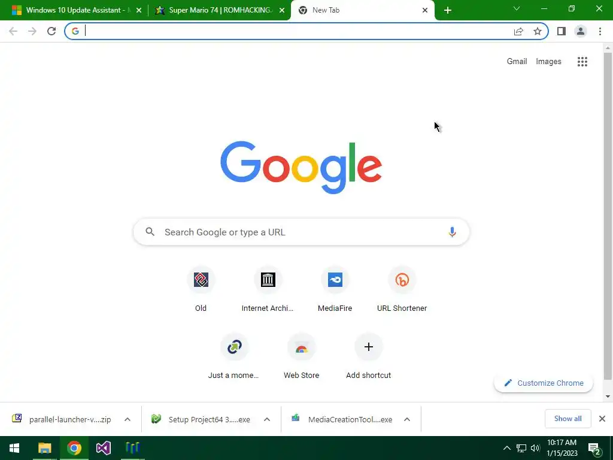Click the Chrome taskbar icon
This screenshot has height=460, width=613.
tap(74, 448)
